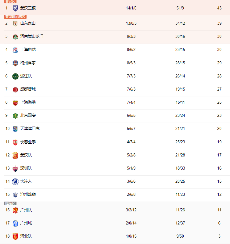
Task: Click the 武汉三镇 team crest icon
Action: point(15,8)
